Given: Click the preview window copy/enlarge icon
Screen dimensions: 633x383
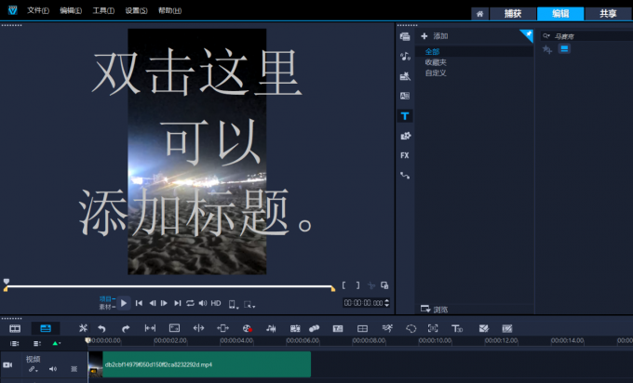Looking at the screenshot, I should pyautogui.click(x=384, y=285).
